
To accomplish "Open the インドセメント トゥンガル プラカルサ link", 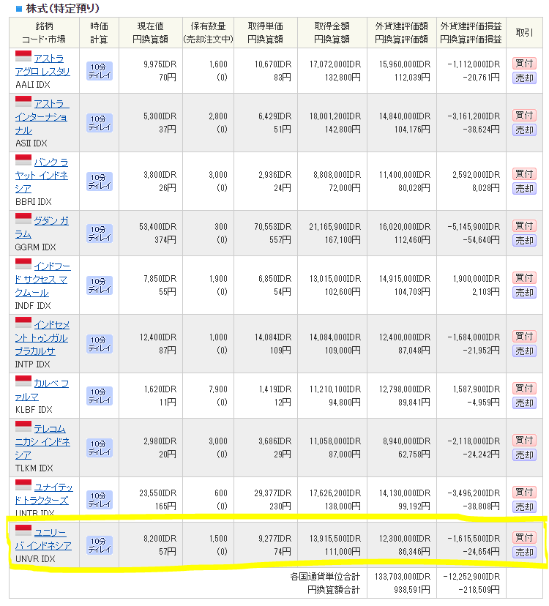I will click(x=42, y=338).
